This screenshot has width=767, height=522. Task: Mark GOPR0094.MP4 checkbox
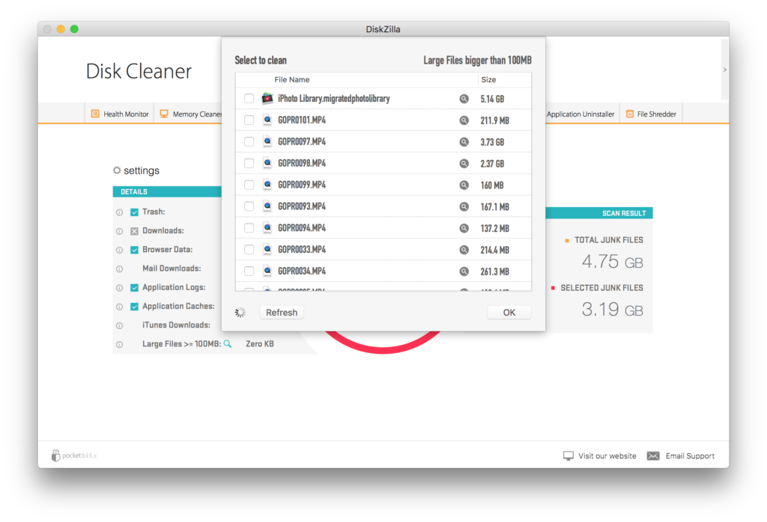249,228
